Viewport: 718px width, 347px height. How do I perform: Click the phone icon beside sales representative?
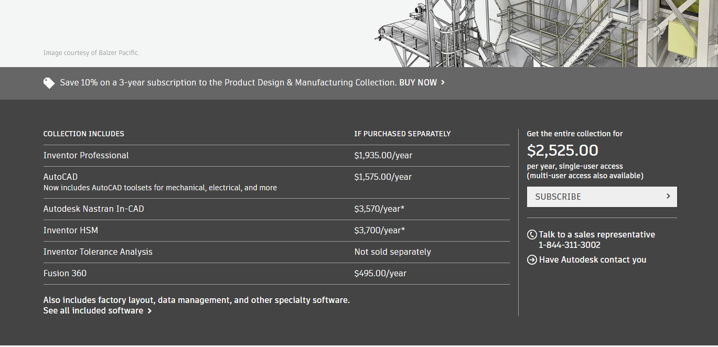[x=532, y=235]
